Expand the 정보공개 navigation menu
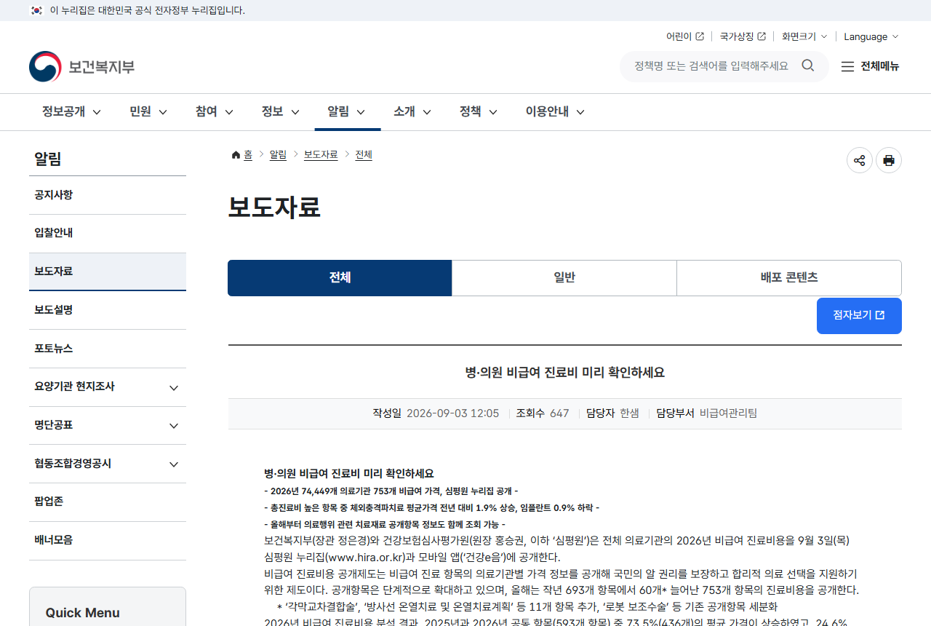 click(71, 112)
